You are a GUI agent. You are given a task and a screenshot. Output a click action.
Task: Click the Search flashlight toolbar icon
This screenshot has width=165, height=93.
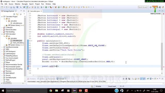coord(69,7)
